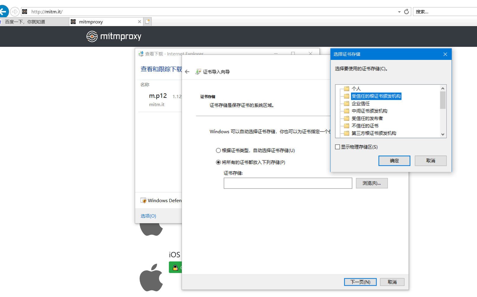The width and height of the screenshot is (477, 297).
Task: Click folder icon beside 受信任的发布者
Action: click(x=347, y=118)
